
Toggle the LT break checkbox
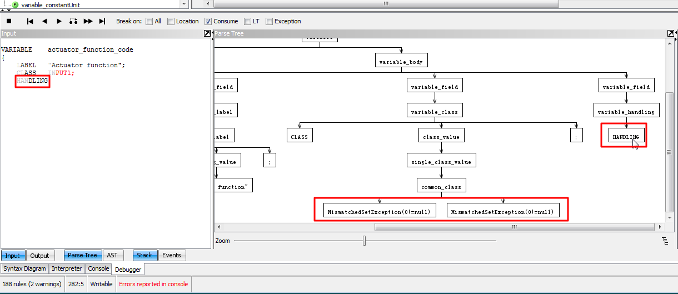coord(247,22)
